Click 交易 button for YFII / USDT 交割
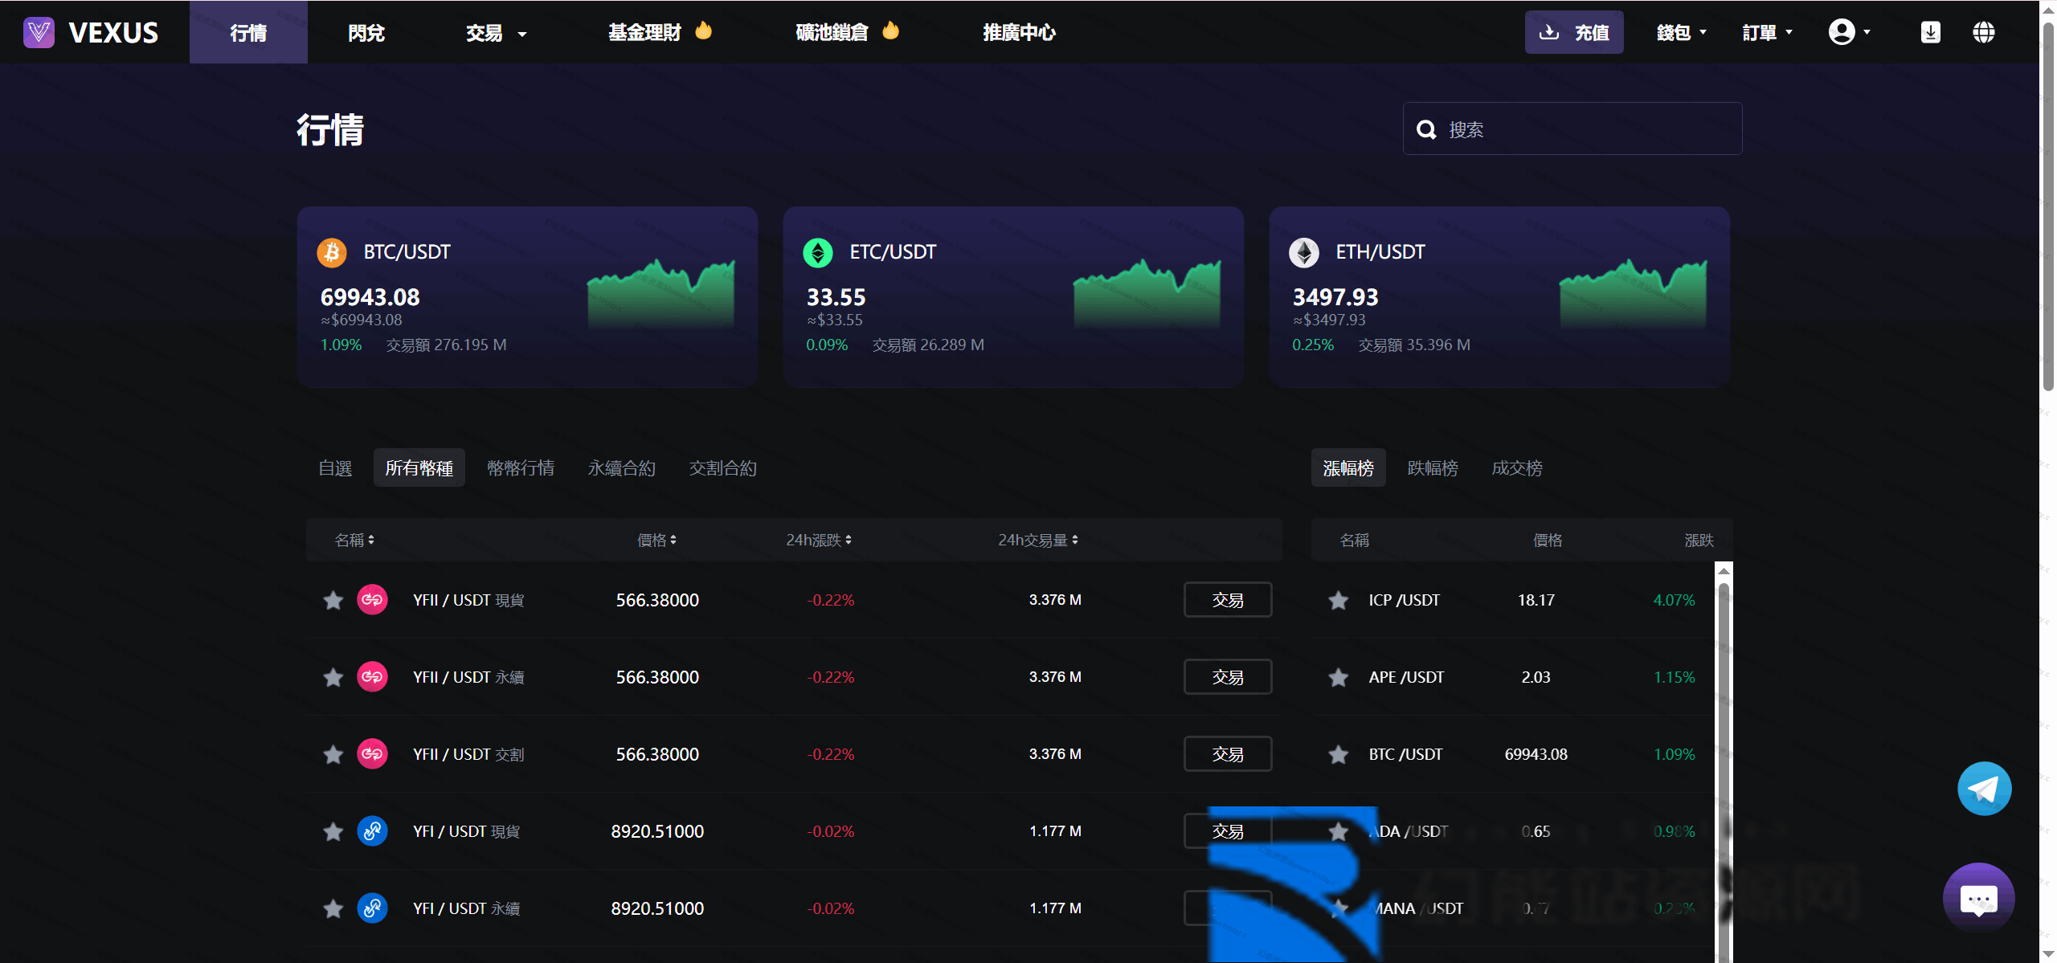 [1228, 753]
